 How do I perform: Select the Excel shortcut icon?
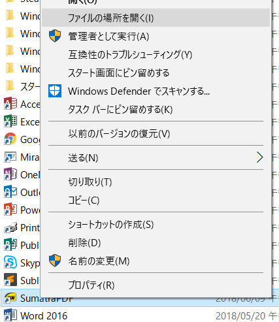click(10, 121)
